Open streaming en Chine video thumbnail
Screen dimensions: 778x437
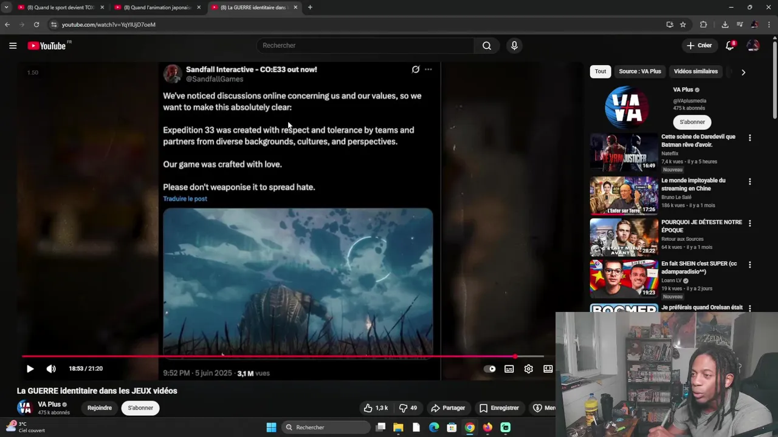coord(624,195)
